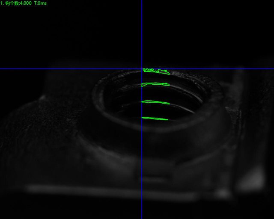Select the topmost green detected contour

[x=156, y=71]
